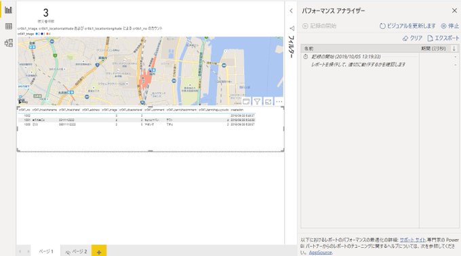The image size is (461, 256).
Task: Sort table by cr041_no column header
Action: (24, 110)
